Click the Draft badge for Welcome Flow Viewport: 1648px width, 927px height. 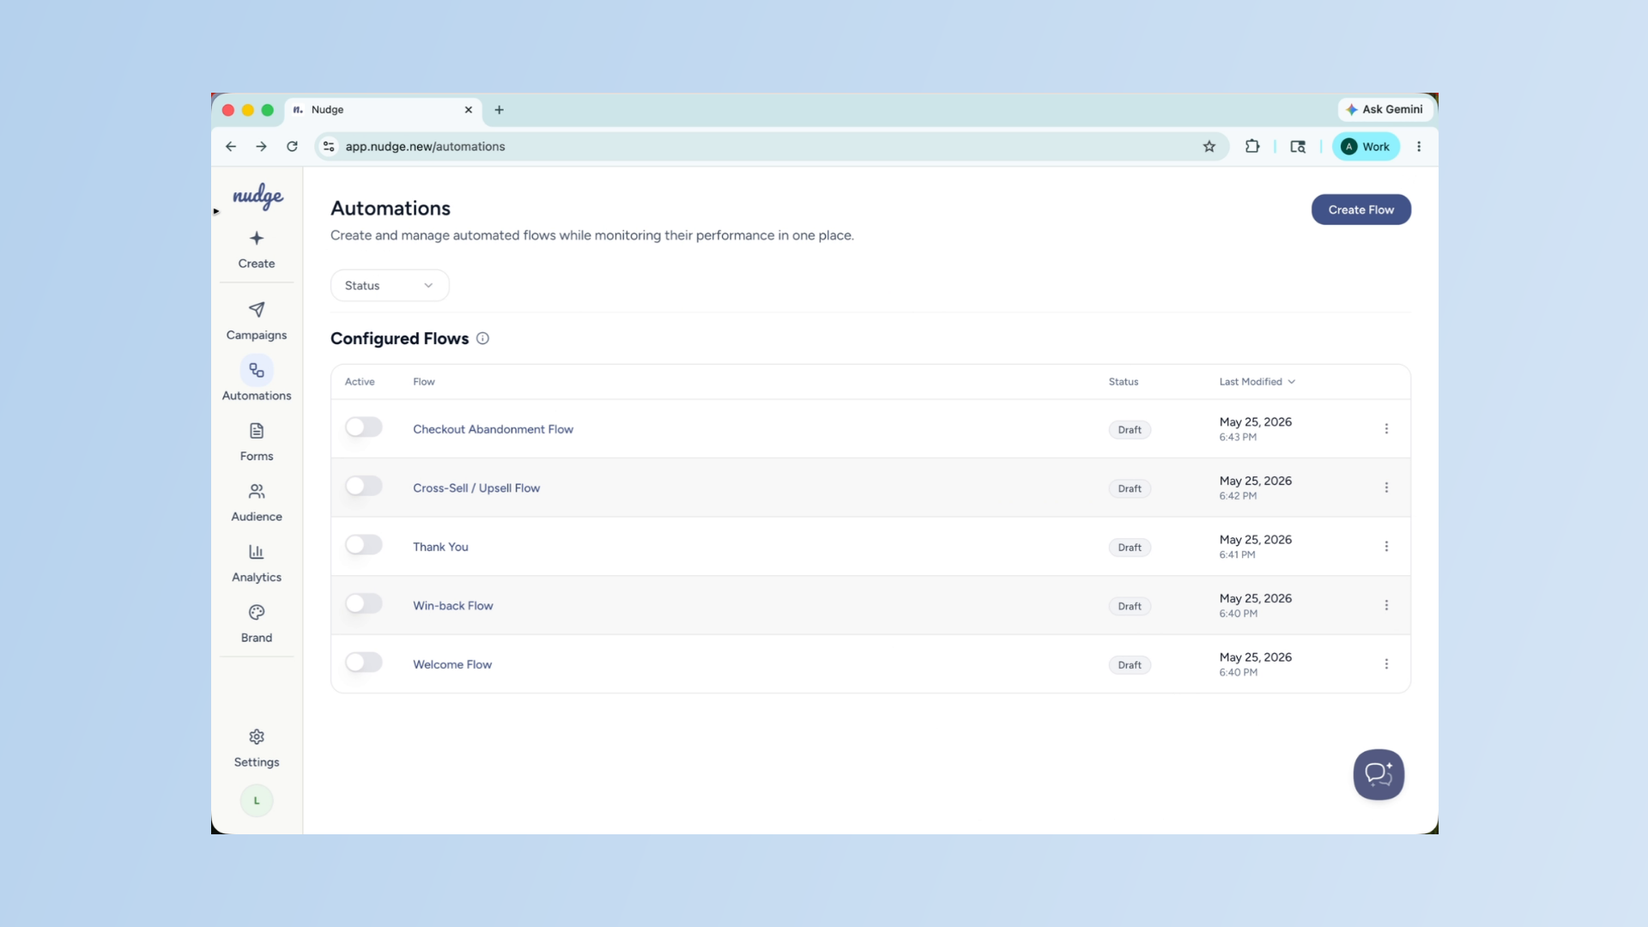coord(1130,665)
